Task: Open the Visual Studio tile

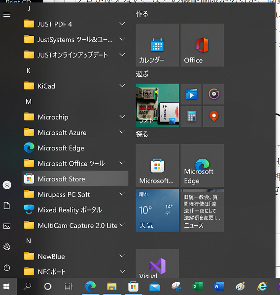Action: [157, 264]
